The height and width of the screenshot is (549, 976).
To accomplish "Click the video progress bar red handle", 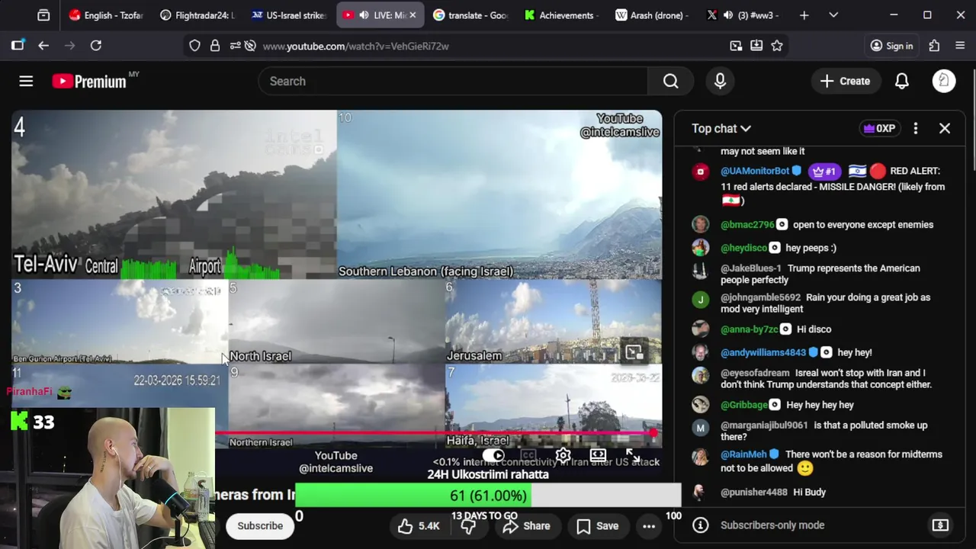I will pos(653,433).
